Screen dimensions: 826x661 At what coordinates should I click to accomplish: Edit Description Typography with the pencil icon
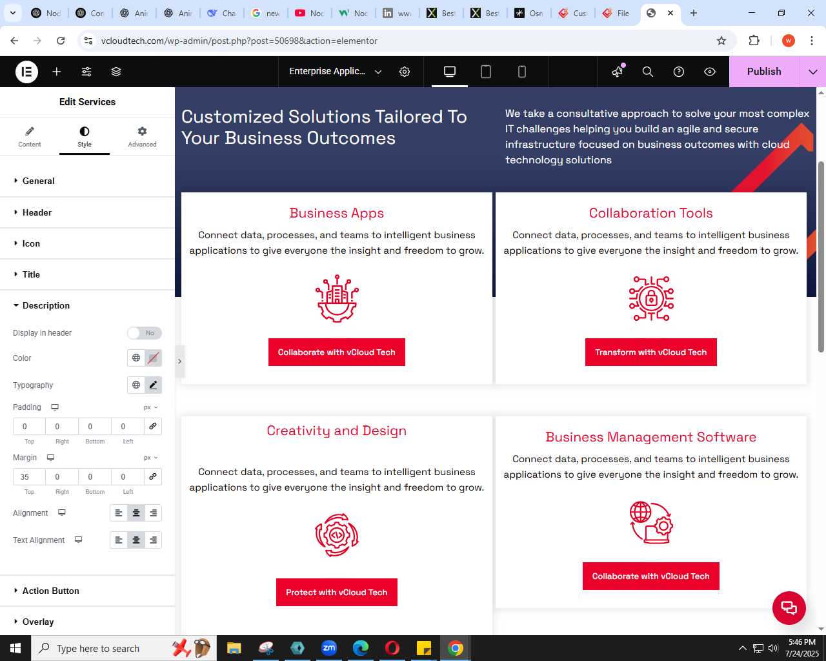[x=153, y=385]
